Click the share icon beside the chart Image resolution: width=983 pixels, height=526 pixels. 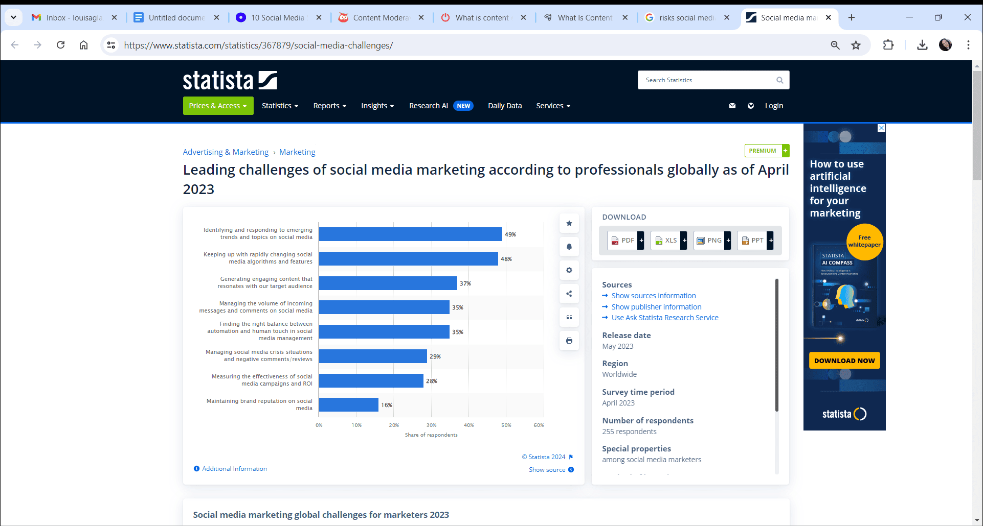click(x=569, y=294)
